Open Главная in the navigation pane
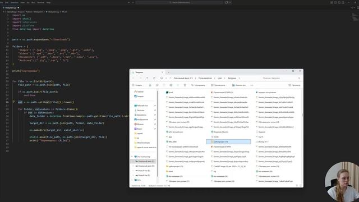This screenshot has width=359, height=202. (139, 91)
